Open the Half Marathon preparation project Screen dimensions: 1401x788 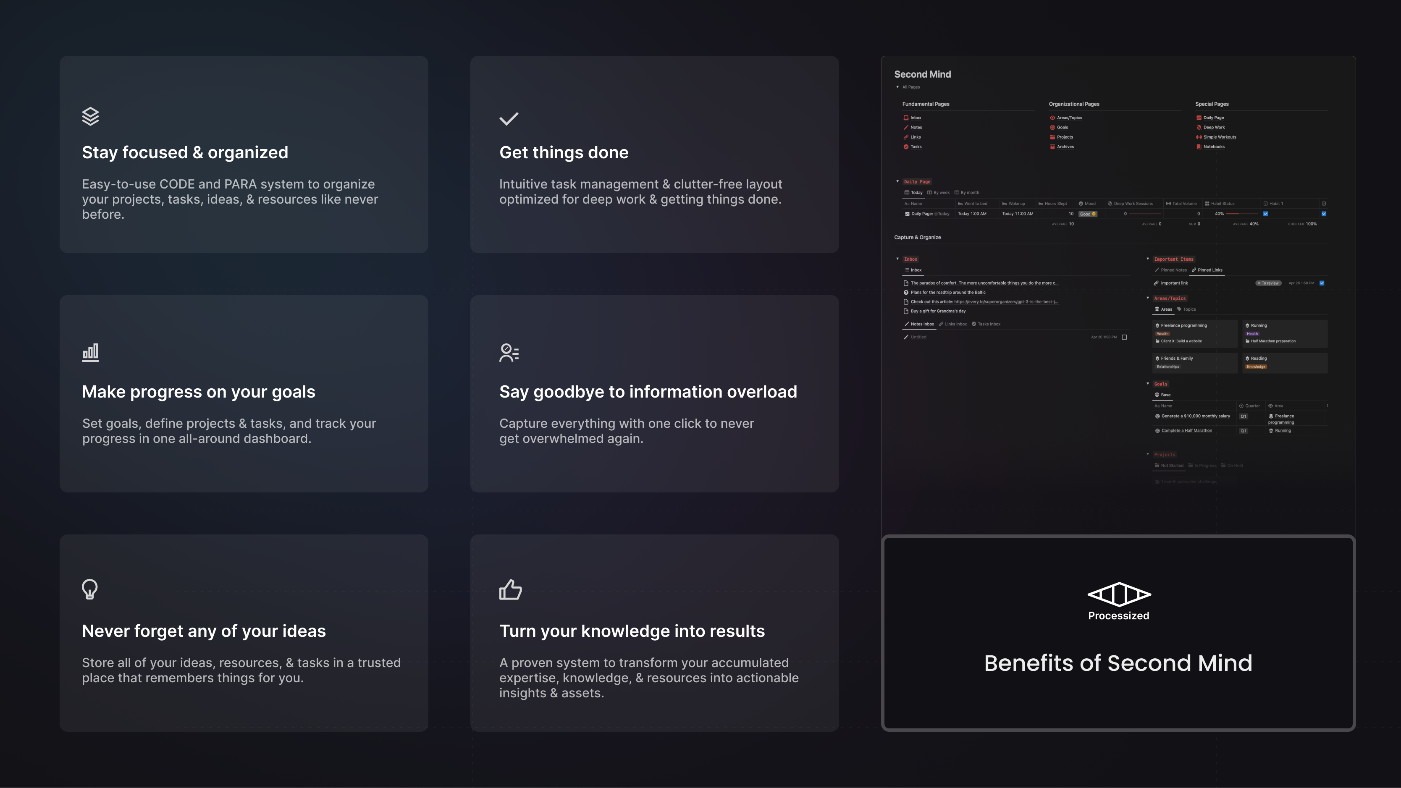click(x=1270, y=341)
